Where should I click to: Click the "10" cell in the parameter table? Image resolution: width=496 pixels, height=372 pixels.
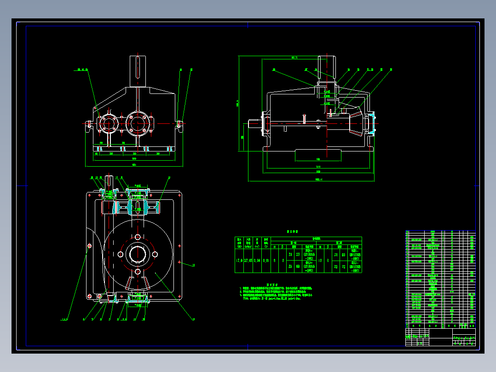point(320,261)
